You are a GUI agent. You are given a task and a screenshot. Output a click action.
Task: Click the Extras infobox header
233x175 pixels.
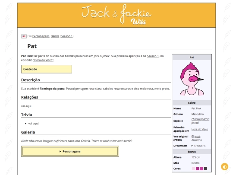pyautogui.click(x=192, y=152)
